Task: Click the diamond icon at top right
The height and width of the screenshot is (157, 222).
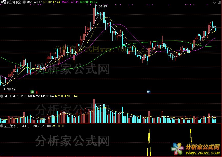Action: coord(215,2)
